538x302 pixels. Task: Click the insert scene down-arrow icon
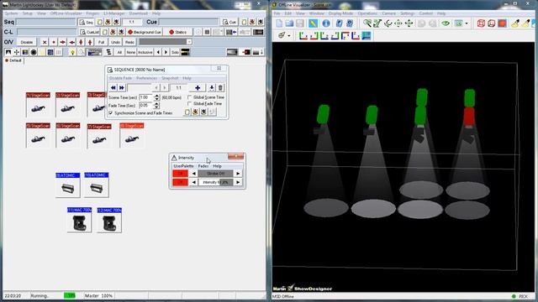click(211, 88)
